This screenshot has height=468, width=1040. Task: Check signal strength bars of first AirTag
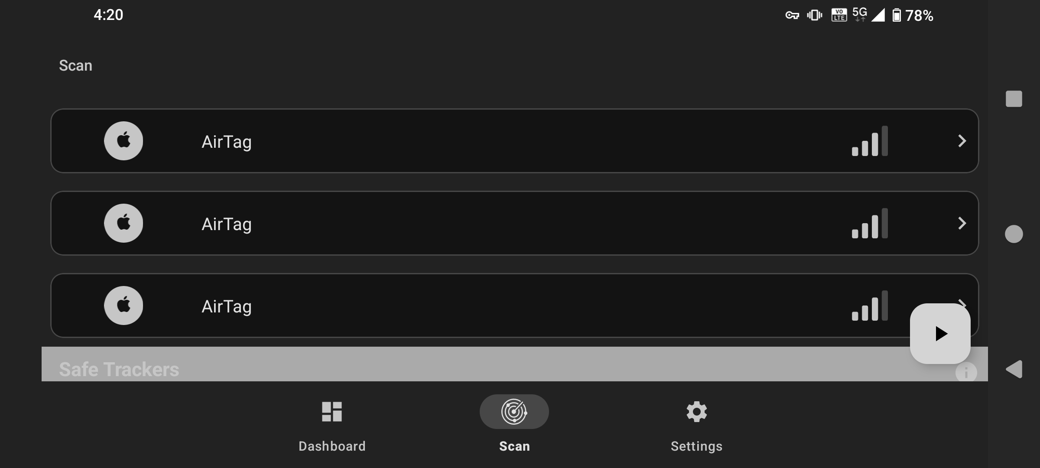click(x=870, y=141)
